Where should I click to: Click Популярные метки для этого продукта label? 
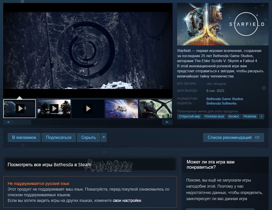(208, 111)
